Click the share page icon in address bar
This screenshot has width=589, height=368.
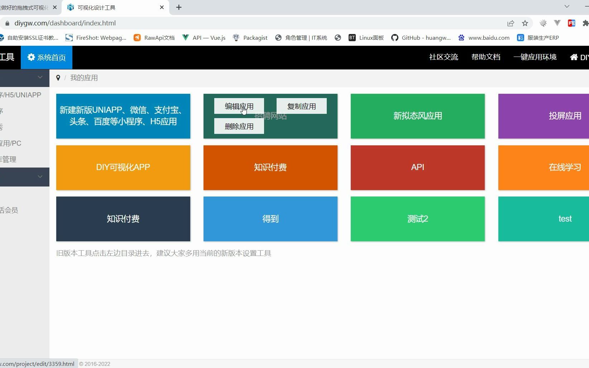coord(511,23)
